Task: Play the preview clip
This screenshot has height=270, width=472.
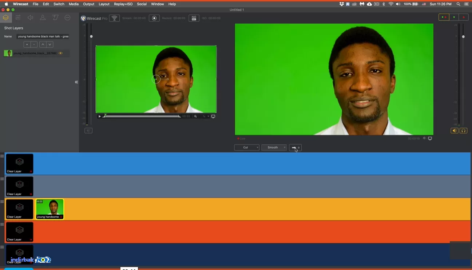Action: (x=100, y=116)
